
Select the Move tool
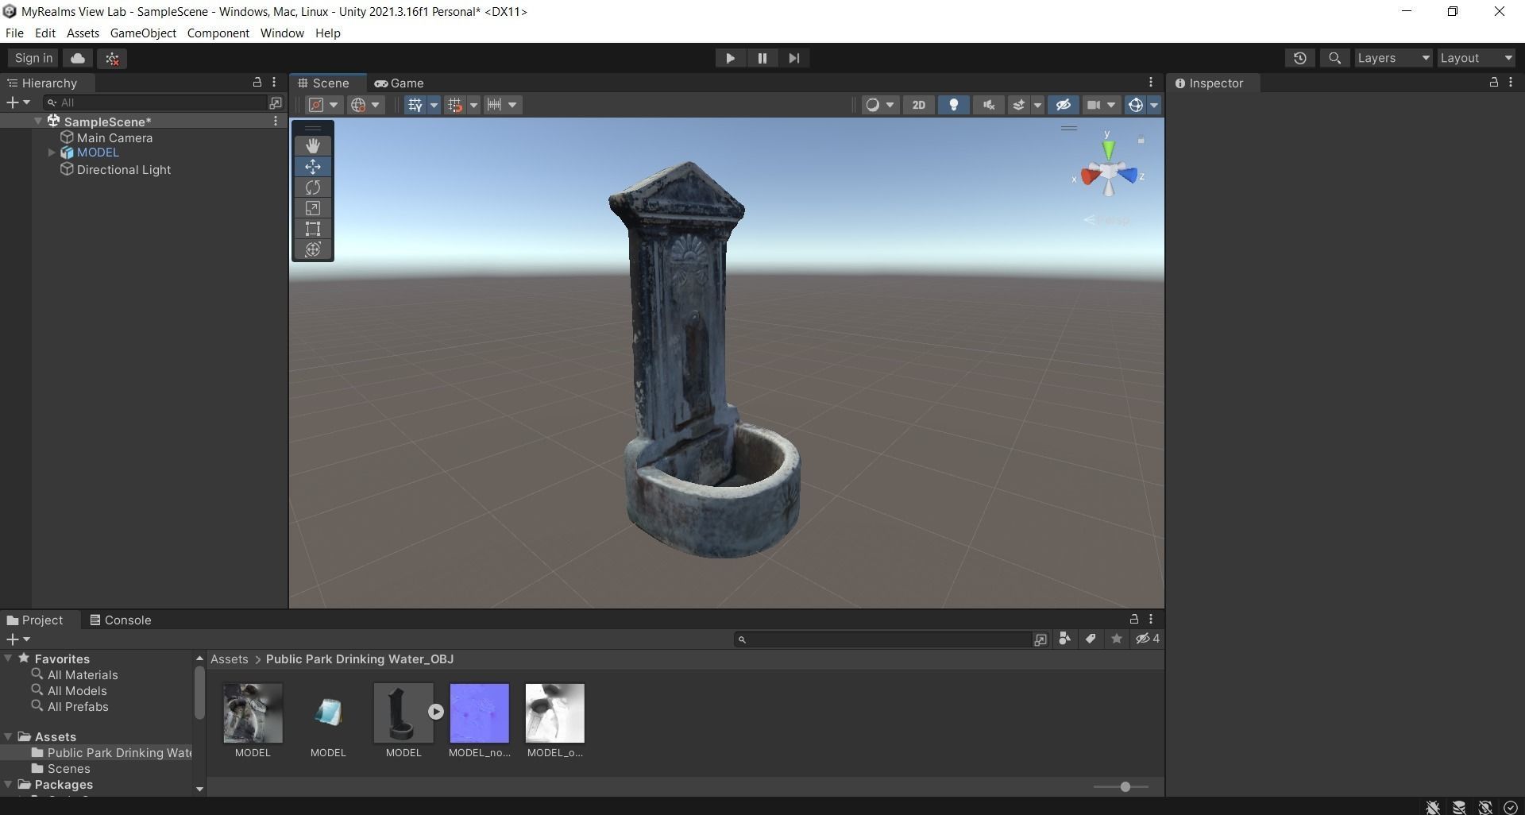(x=313, y=167)
